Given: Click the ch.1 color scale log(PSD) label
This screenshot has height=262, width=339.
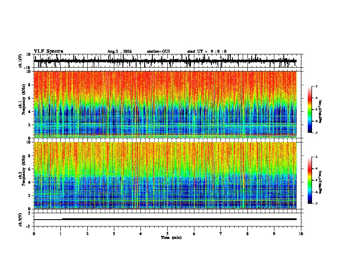Looking at the screenshot, I should pyautogui.click(x=320, y=111).
